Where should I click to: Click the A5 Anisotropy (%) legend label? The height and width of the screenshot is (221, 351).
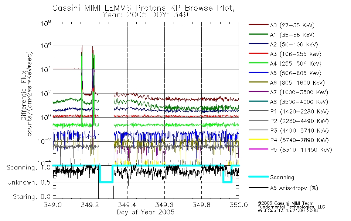click(294, 188)
